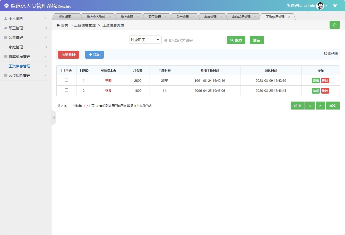The height and width of the screenshot is (235, 345).
Task: Click 编辑 on the 李四 salary row
Action: pyautogui.click(x=316, y=80)
